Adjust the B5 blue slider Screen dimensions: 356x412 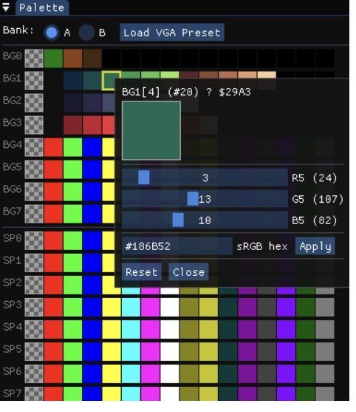click(x=205, y=220)
